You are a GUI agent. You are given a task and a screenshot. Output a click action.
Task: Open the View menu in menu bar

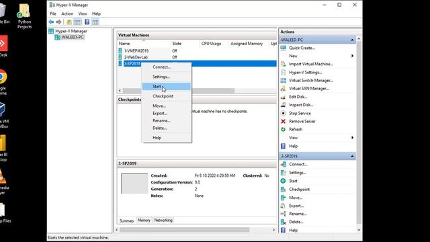click(x=82, y=13)
